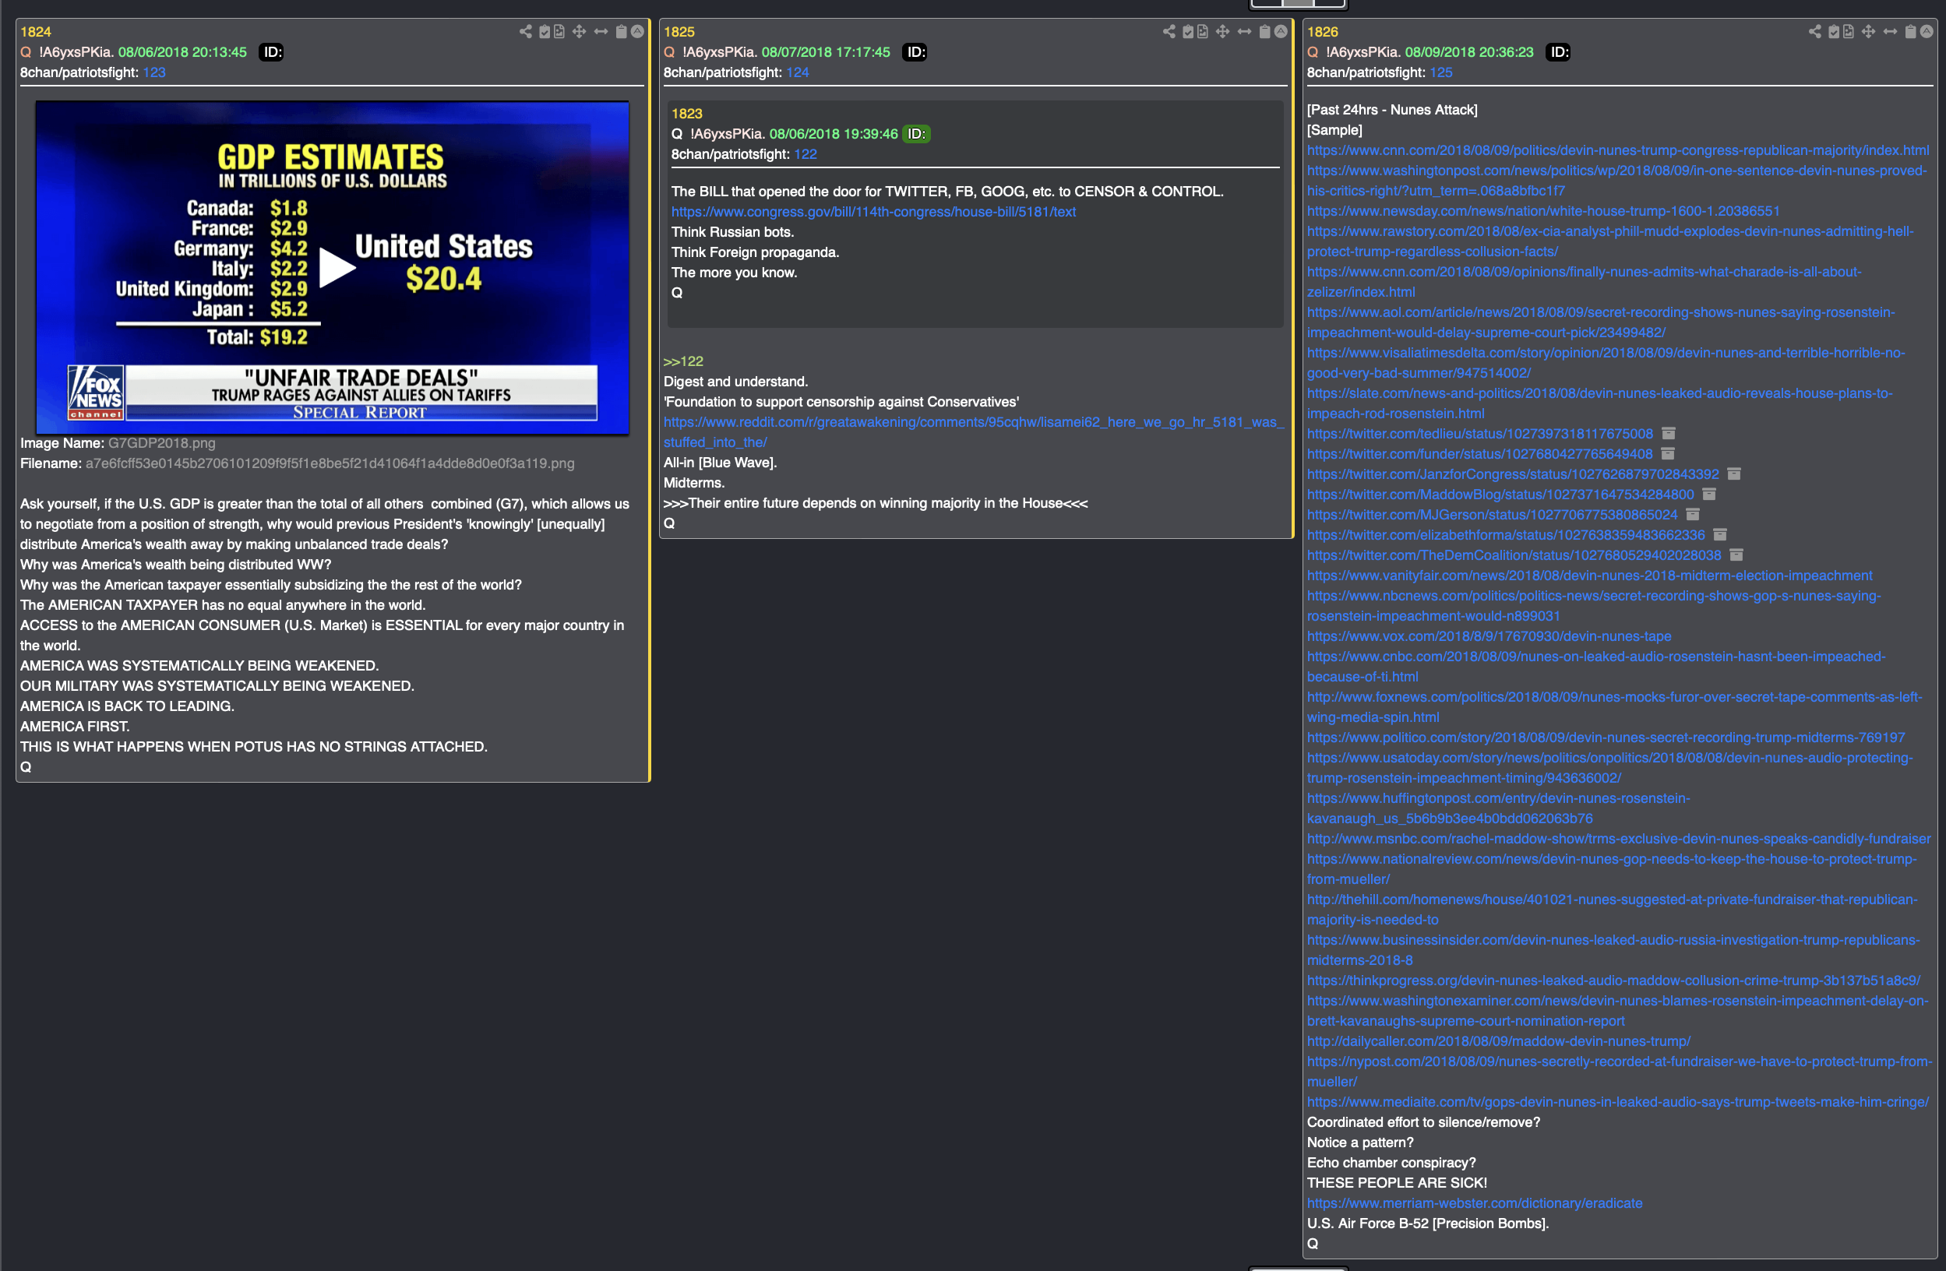Click the plain clipboard icon on post 1825

pyautogui.click(x=1265, y=32)
